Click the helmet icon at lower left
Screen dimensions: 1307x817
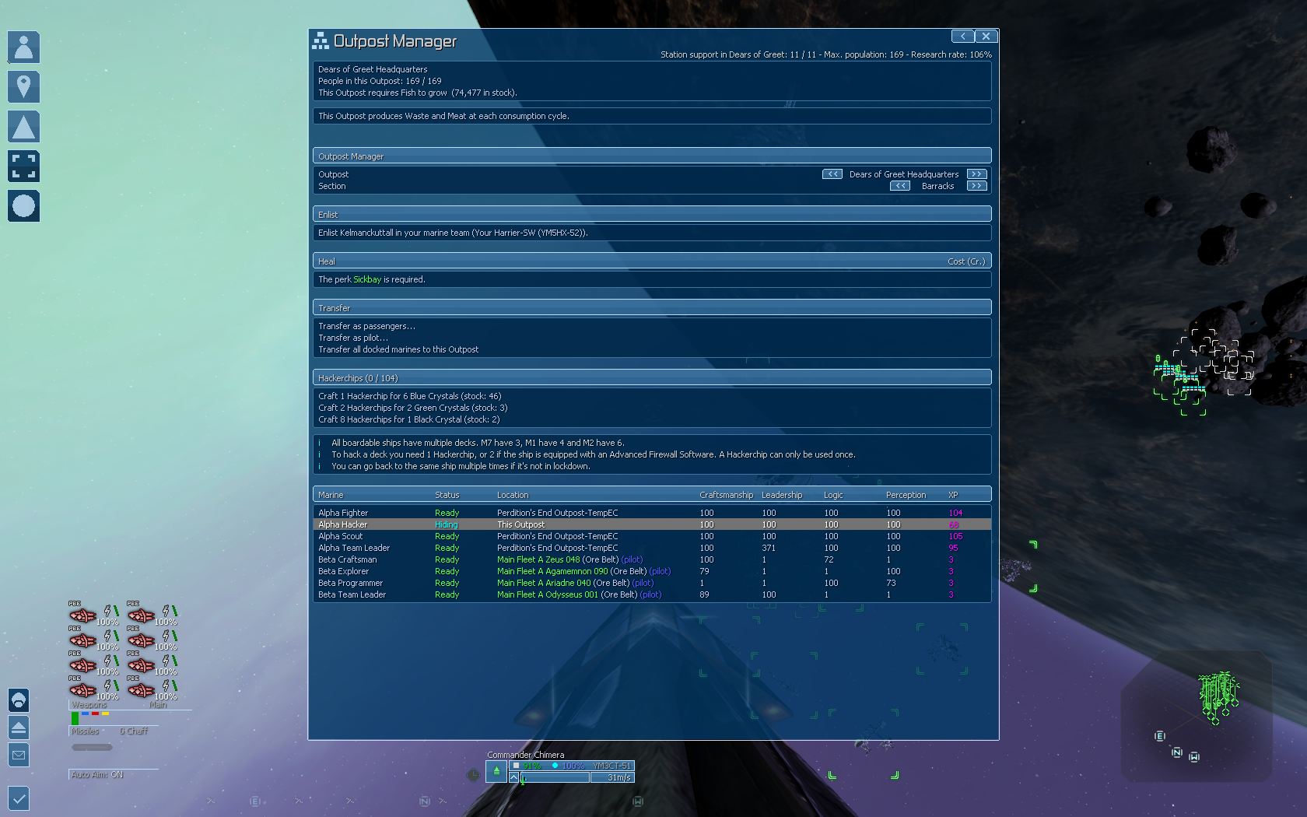pyautogui.click(x=19, y=700)
